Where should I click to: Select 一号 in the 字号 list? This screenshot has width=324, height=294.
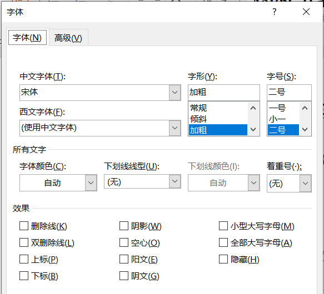tap(283, 108)
